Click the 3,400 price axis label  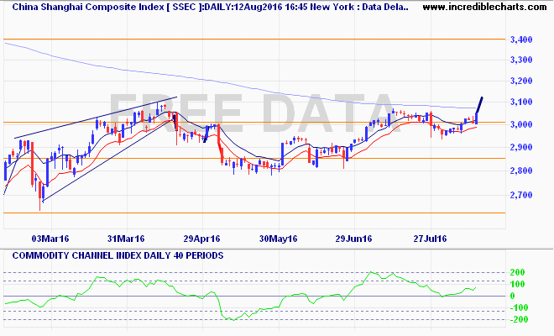(x=520, y=39)
